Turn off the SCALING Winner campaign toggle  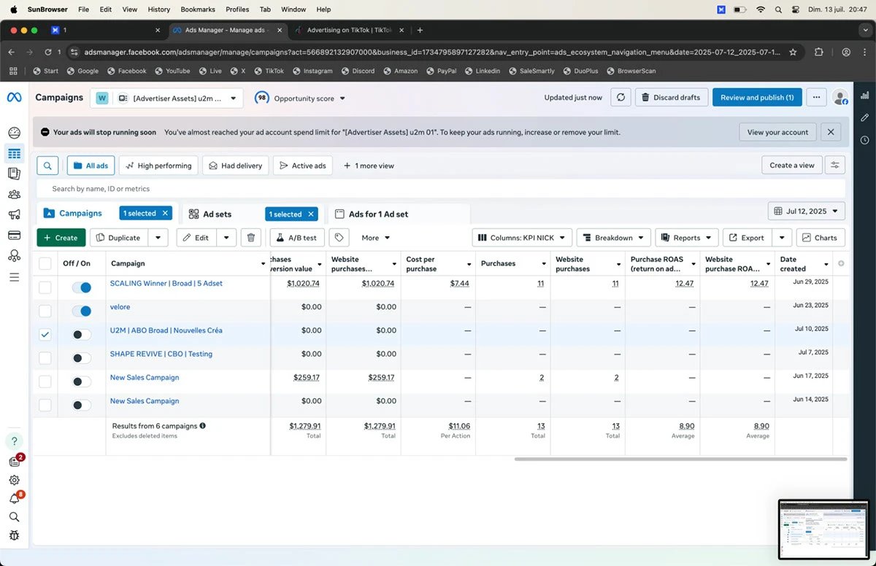coord(82,288)
